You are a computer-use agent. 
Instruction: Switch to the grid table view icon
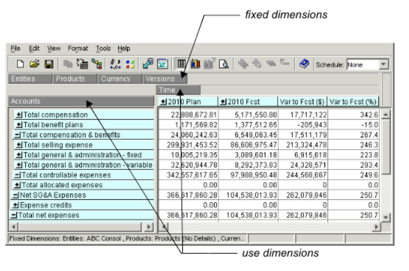point(182,65)
